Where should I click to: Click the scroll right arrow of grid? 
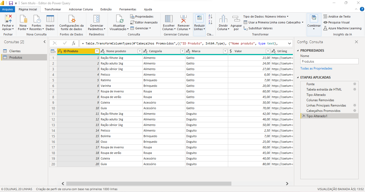click(x=287, y=183)
